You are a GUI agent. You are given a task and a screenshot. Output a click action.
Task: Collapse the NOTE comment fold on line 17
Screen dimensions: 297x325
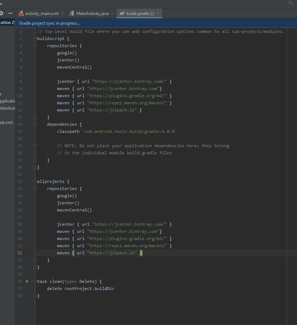35,146
